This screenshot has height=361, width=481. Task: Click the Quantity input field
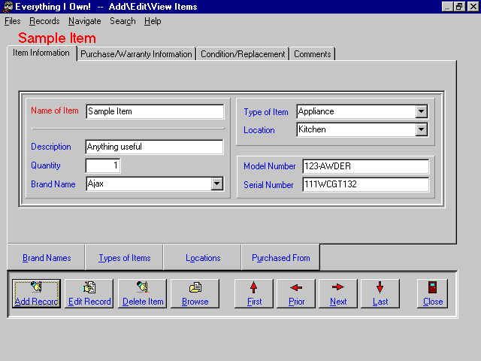tap(103, 165)
